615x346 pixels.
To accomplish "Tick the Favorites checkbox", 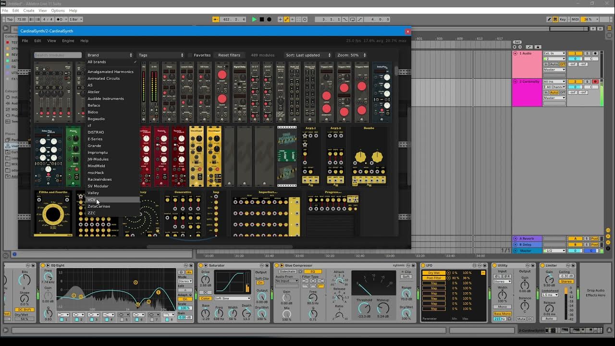I will pos(190,55).
